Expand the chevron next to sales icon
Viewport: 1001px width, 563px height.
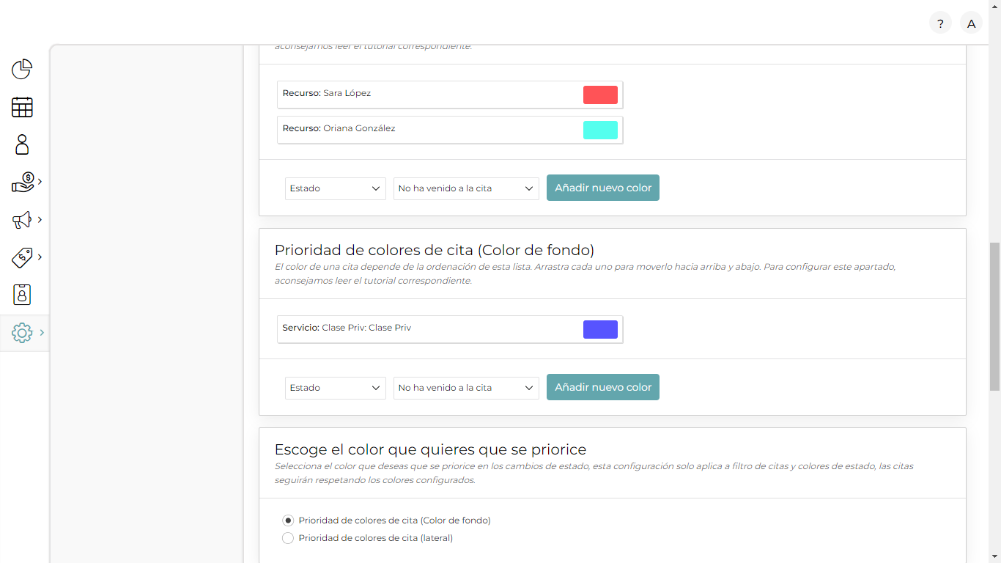[40, 181]
